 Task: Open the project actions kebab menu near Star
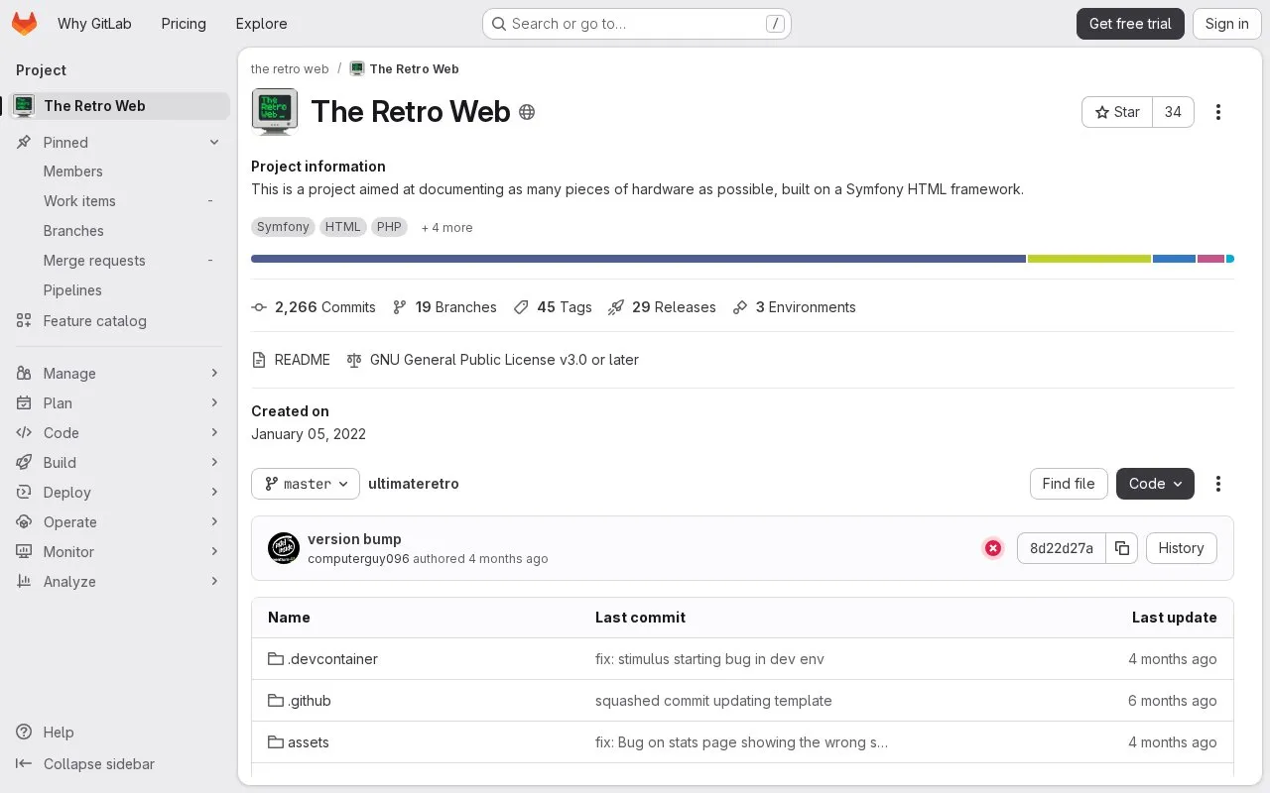pyautogui.click(x=1218, y=112)
